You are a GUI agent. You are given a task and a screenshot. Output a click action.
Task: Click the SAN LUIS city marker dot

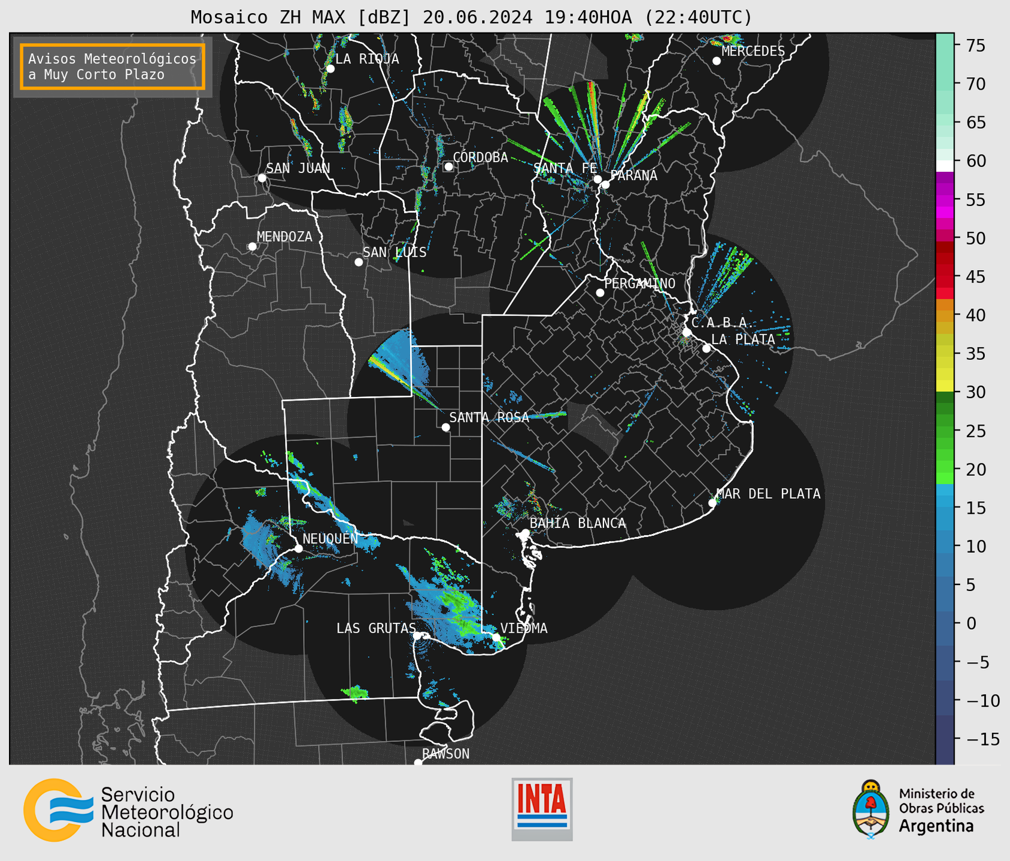point(359,262)
